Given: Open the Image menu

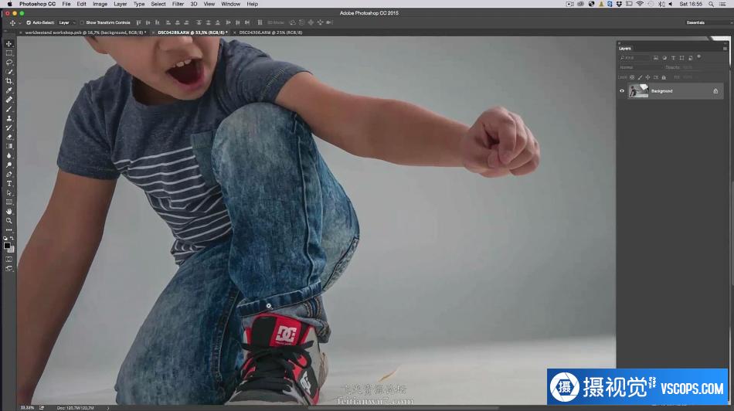Looking at the screenshot, I should pyautogui.click(x=100, y=4).
